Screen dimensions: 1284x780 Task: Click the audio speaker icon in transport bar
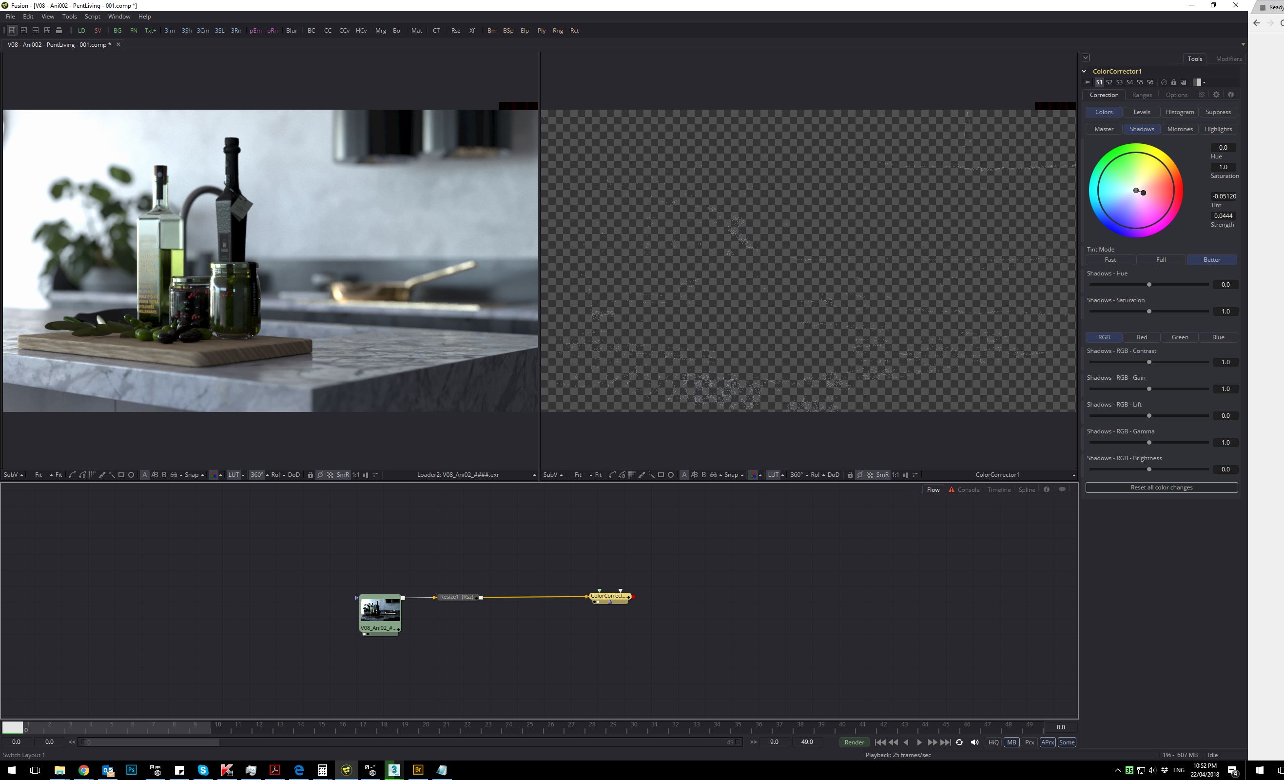pos(974,742)
